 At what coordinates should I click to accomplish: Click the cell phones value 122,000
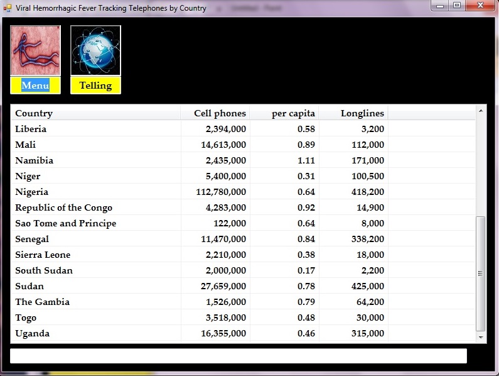tap(230, 223)
